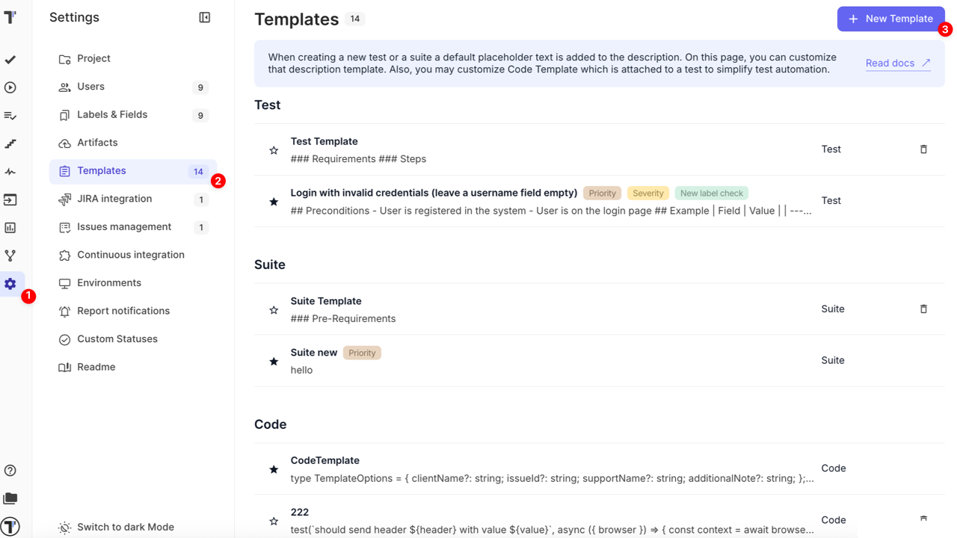Open the Runs play icon in left rail

point(10,87)
